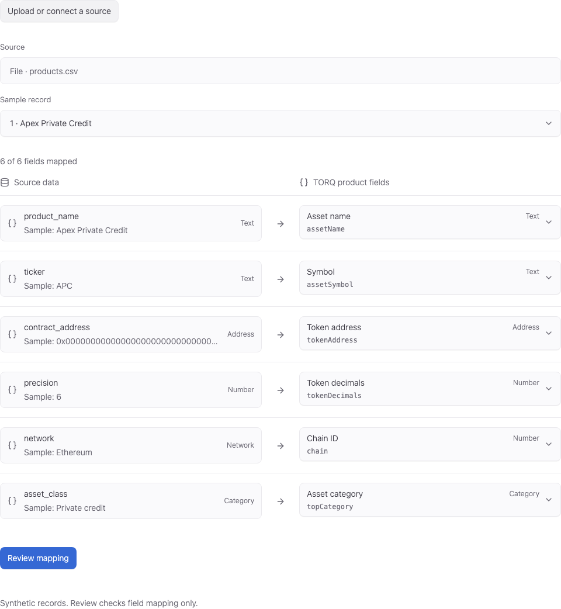Click the 'tokenDecimals' key text
The height and width of the screenshot is (609, 561).
[x=334, y=396]
